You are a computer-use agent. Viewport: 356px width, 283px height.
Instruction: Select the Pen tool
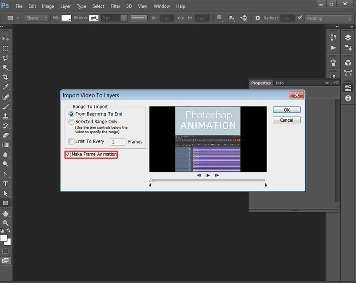pos(5,174)
